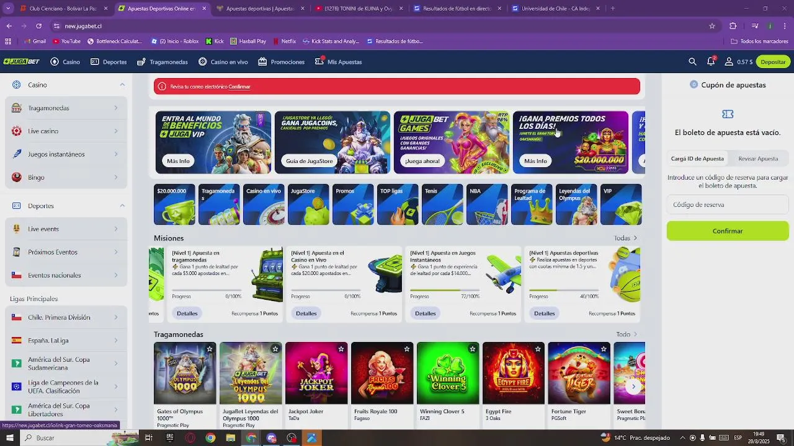Open the TOP ligas category tile
794x446 pixels.
[398, 204]
